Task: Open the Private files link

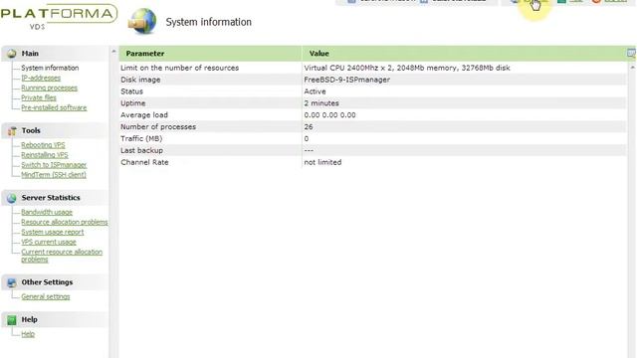Action: [39, 97]
